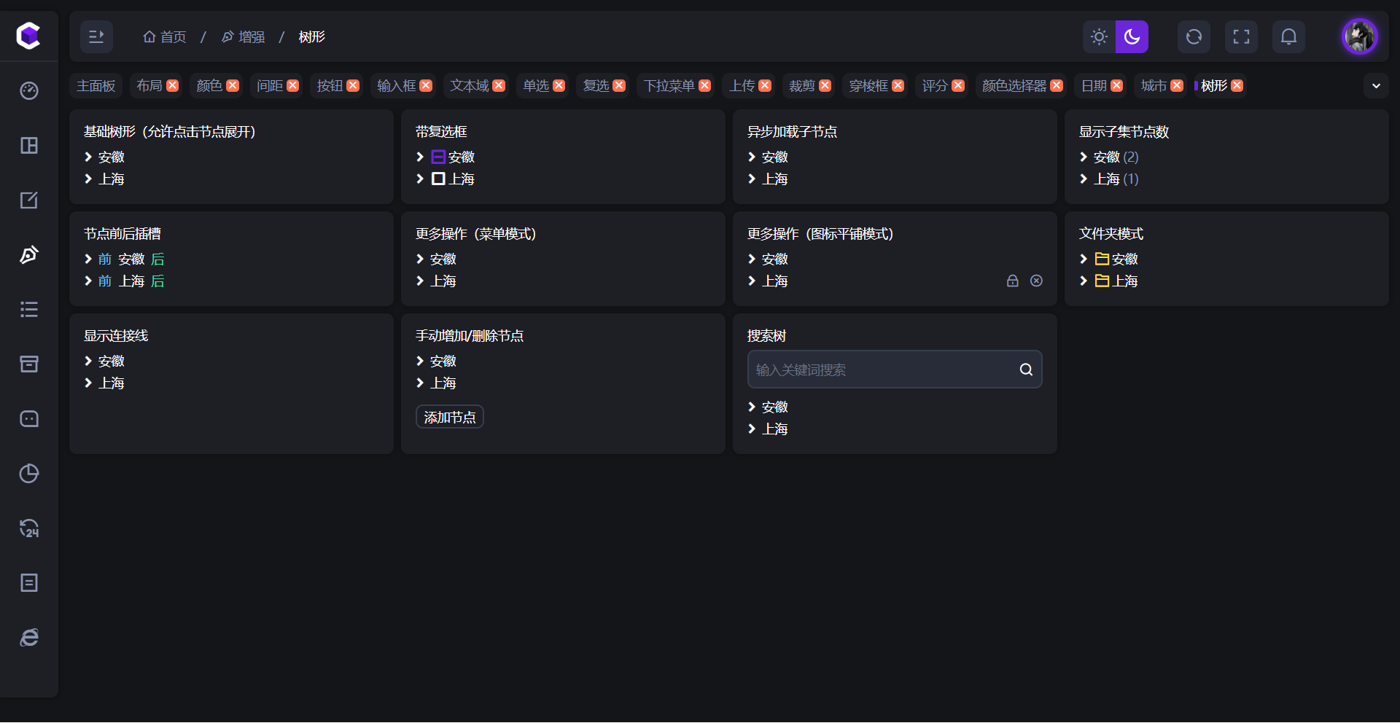
Task: Expand 安徽 in 基础树形 card
Action: coord(88,157)
